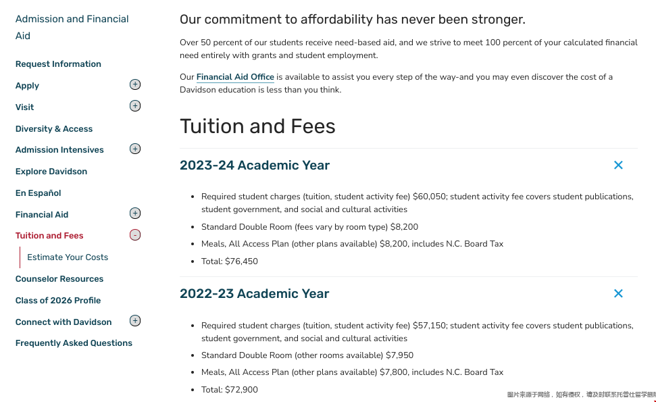Open the En Español page
Viewport: 656px width, 402px height.
[x=38, y=193]
